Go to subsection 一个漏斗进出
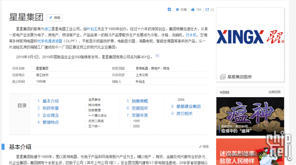 click(97, 115)
